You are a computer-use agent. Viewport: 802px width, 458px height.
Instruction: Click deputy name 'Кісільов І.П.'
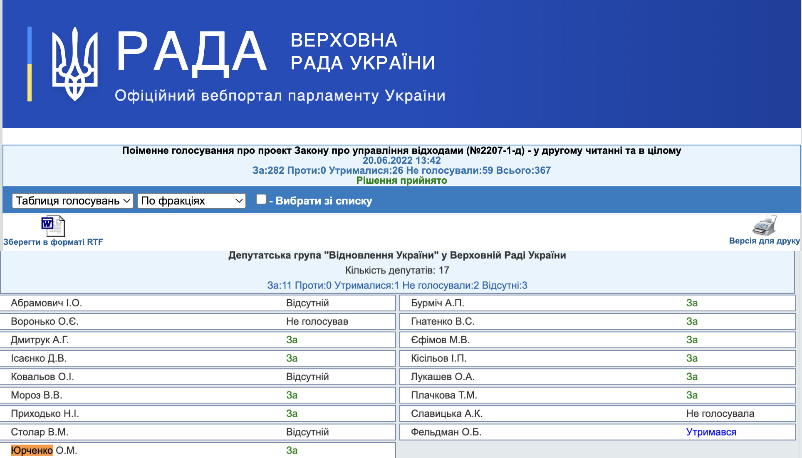[x=439, y=358]
